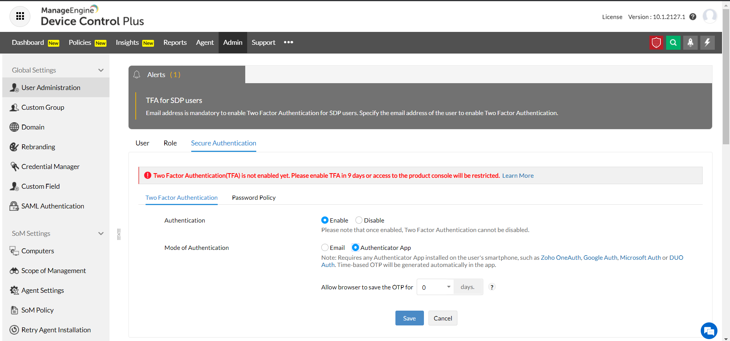Save the authentication settings
Image resolution: width=730 pixels, height=341 pixels.
[409, 318]
